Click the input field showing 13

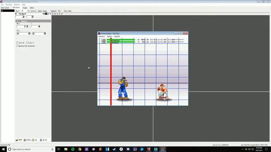pyautogui.click(x=23, y=26)
